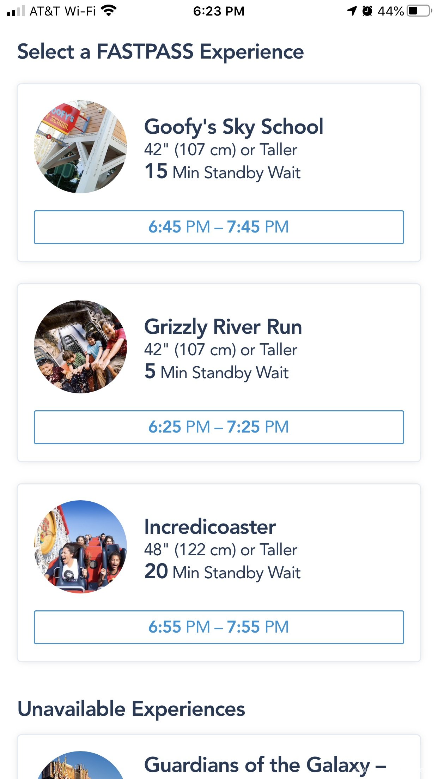Tap the Grizzly River Run ride thumbnail
This screenshot has width=438, height=779.
(80, 347)
